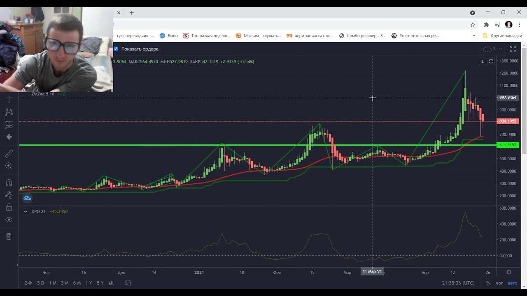Collapse the DPO 21 indicator legend

pyautogui.click(x=26, y=211)
